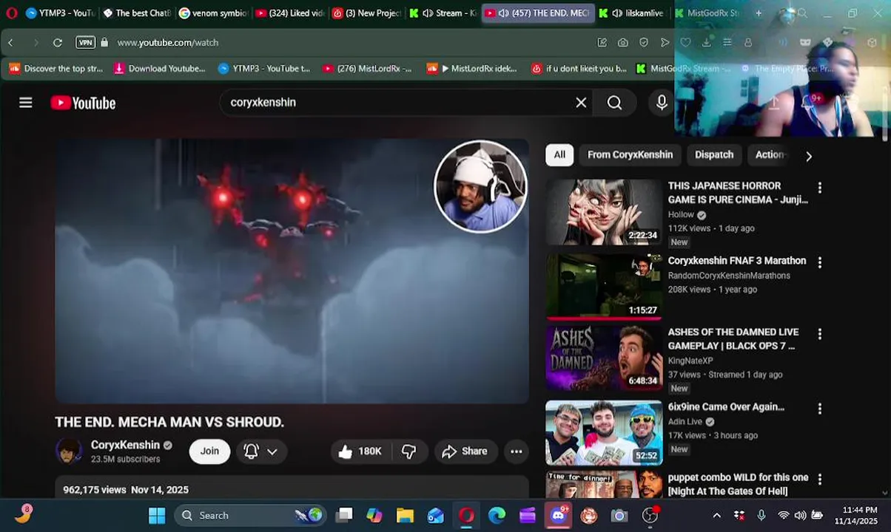Open volume control in system tray
Screen dimensions: 891x532
point(800,516)
